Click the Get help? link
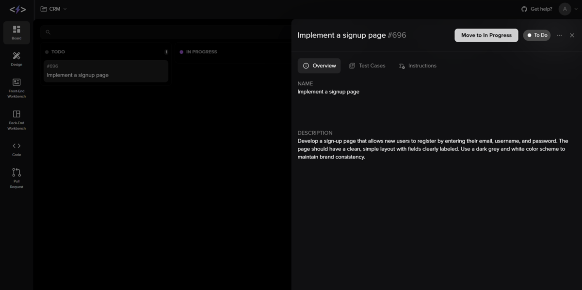Screen dimensions: 582x290 pyautogui.click(x=541, y=9)
